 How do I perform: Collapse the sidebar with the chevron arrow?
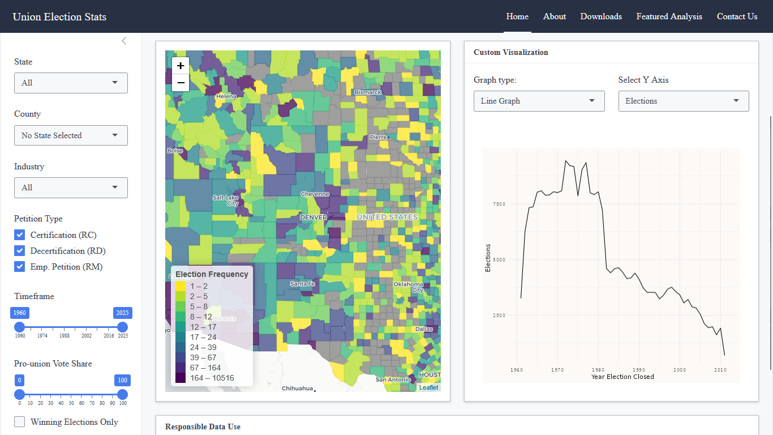[x=124, y=41]
